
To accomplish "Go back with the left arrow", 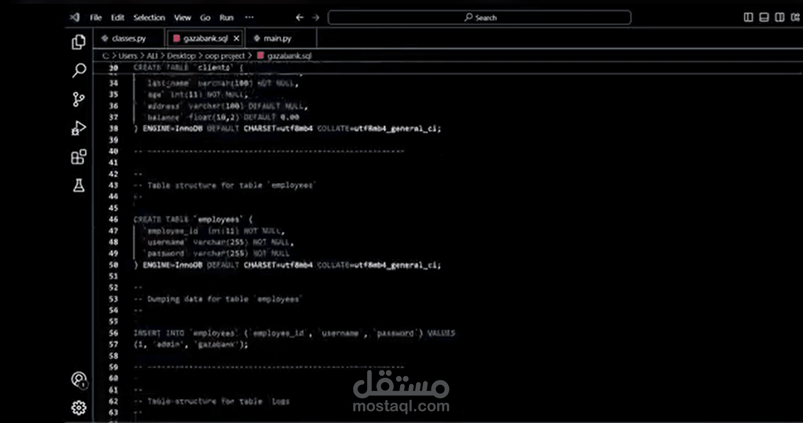I will pyautogui.click(x=300, y=17).
